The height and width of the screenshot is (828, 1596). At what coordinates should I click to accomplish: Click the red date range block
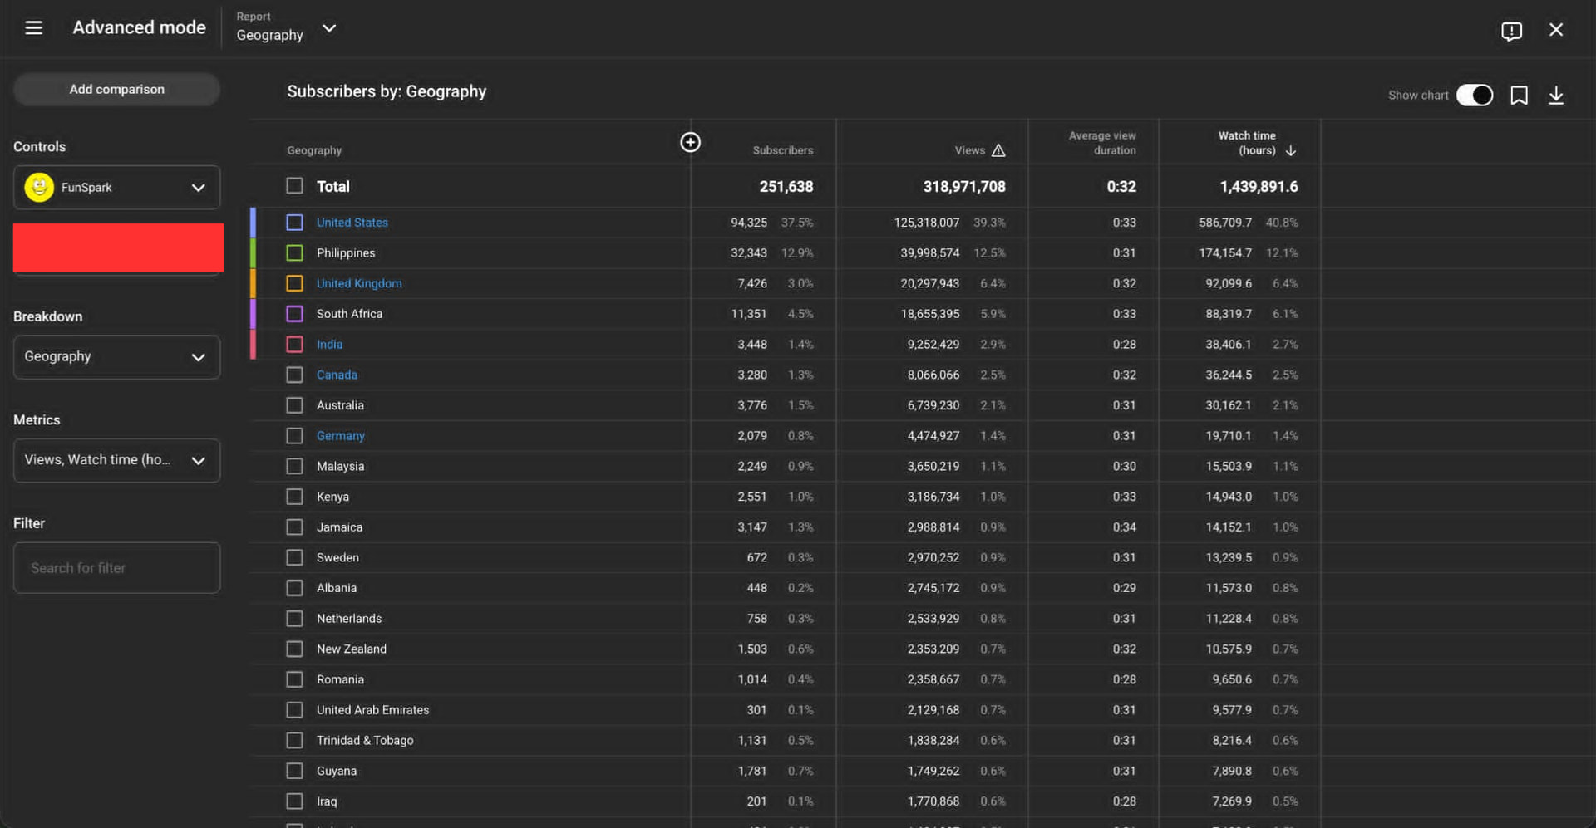point(118,247)
